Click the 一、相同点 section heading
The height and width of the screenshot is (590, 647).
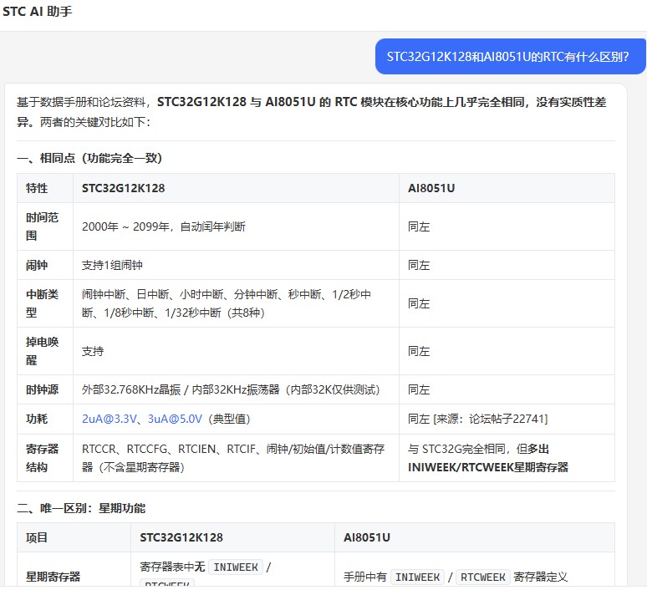point(89,158)
